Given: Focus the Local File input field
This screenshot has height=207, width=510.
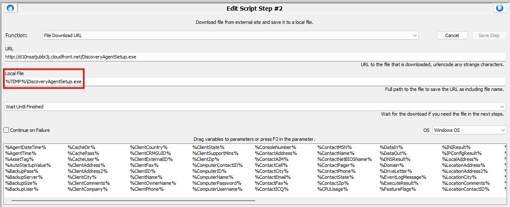Looking at the screenshot, I should click(x=255, y=82).
